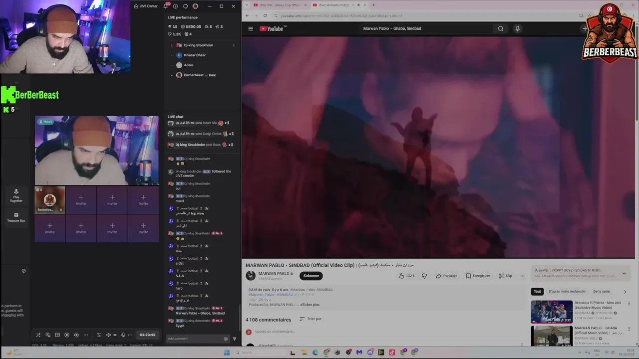
Task: Open the browser tab search dropdown
Action: coord(247,5)
